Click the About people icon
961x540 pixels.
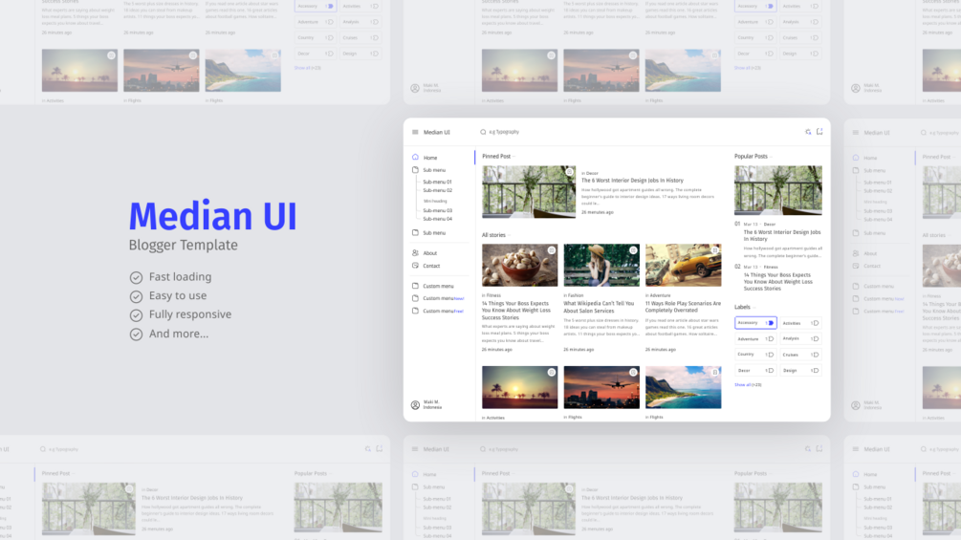pyautogui.click(x=416, y=253)
